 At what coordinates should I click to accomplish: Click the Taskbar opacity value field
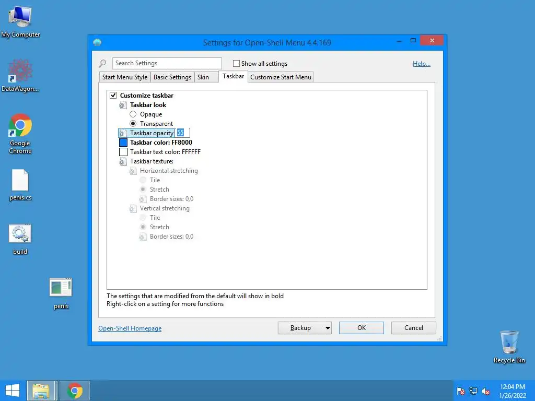point(182,133)
